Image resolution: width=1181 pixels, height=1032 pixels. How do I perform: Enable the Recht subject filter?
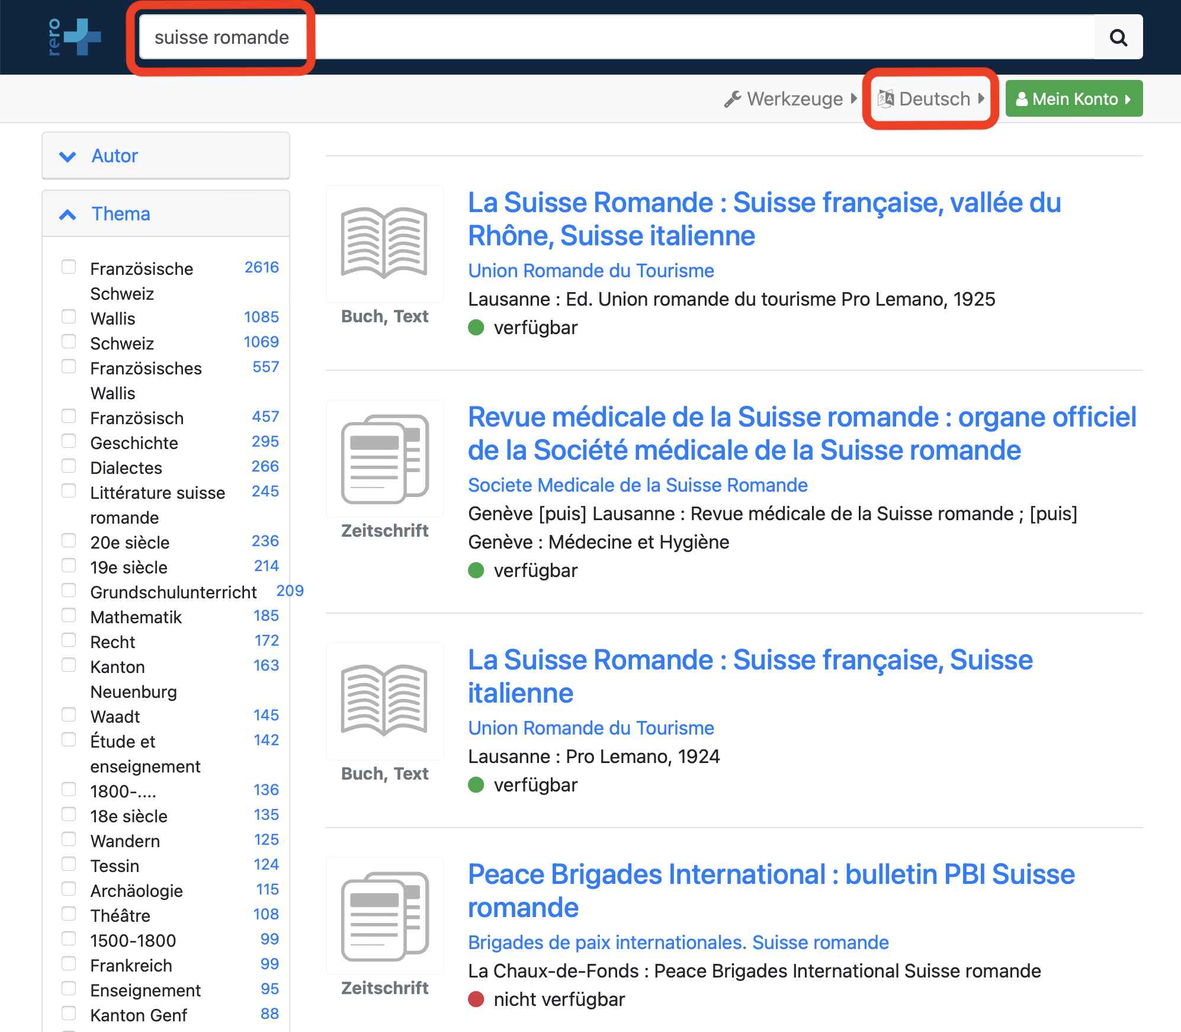69,640
